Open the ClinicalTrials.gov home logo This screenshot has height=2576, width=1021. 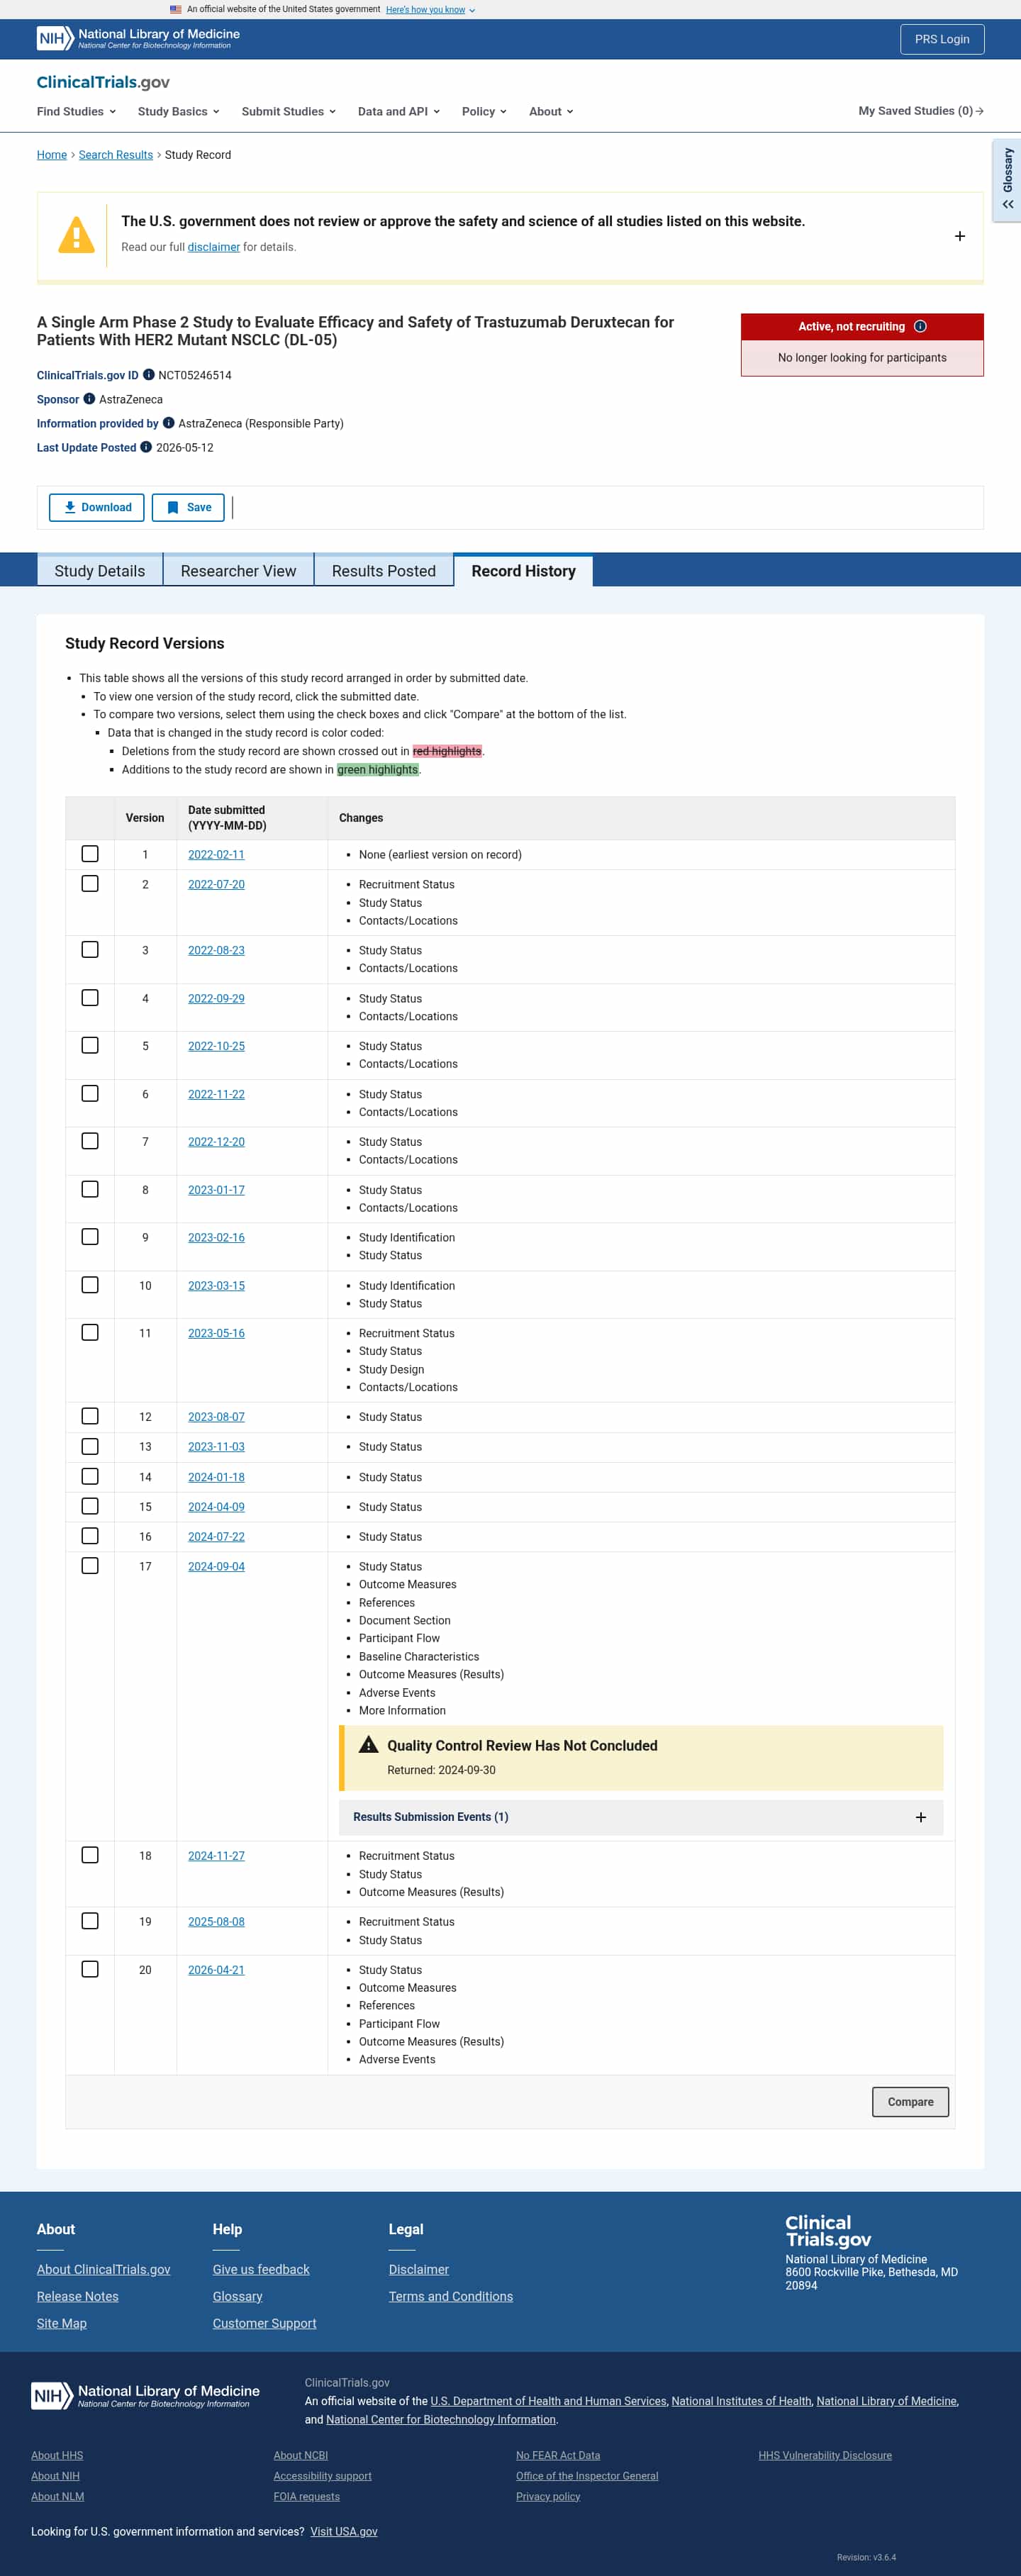pyautogui.click(x=103, y=82)
